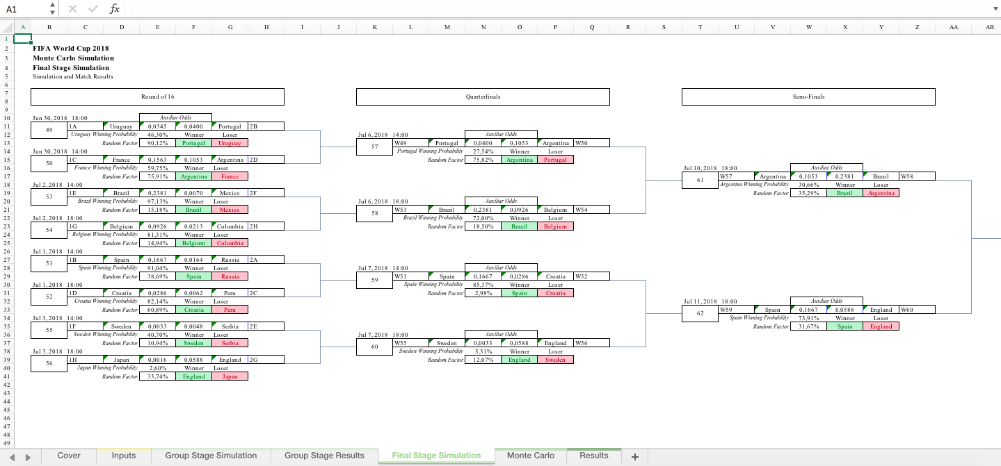Switch to the Monte Carlo tab
This screenshot has width=1001, height=466.
click(x=530, y=456)
